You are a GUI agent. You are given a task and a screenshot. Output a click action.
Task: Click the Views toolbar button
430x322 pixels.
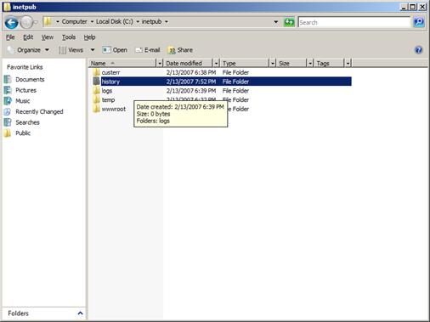coord(71,50)
